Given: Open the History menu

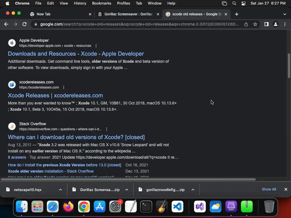Looking at the screenshot, I should (x=80, y=3).
